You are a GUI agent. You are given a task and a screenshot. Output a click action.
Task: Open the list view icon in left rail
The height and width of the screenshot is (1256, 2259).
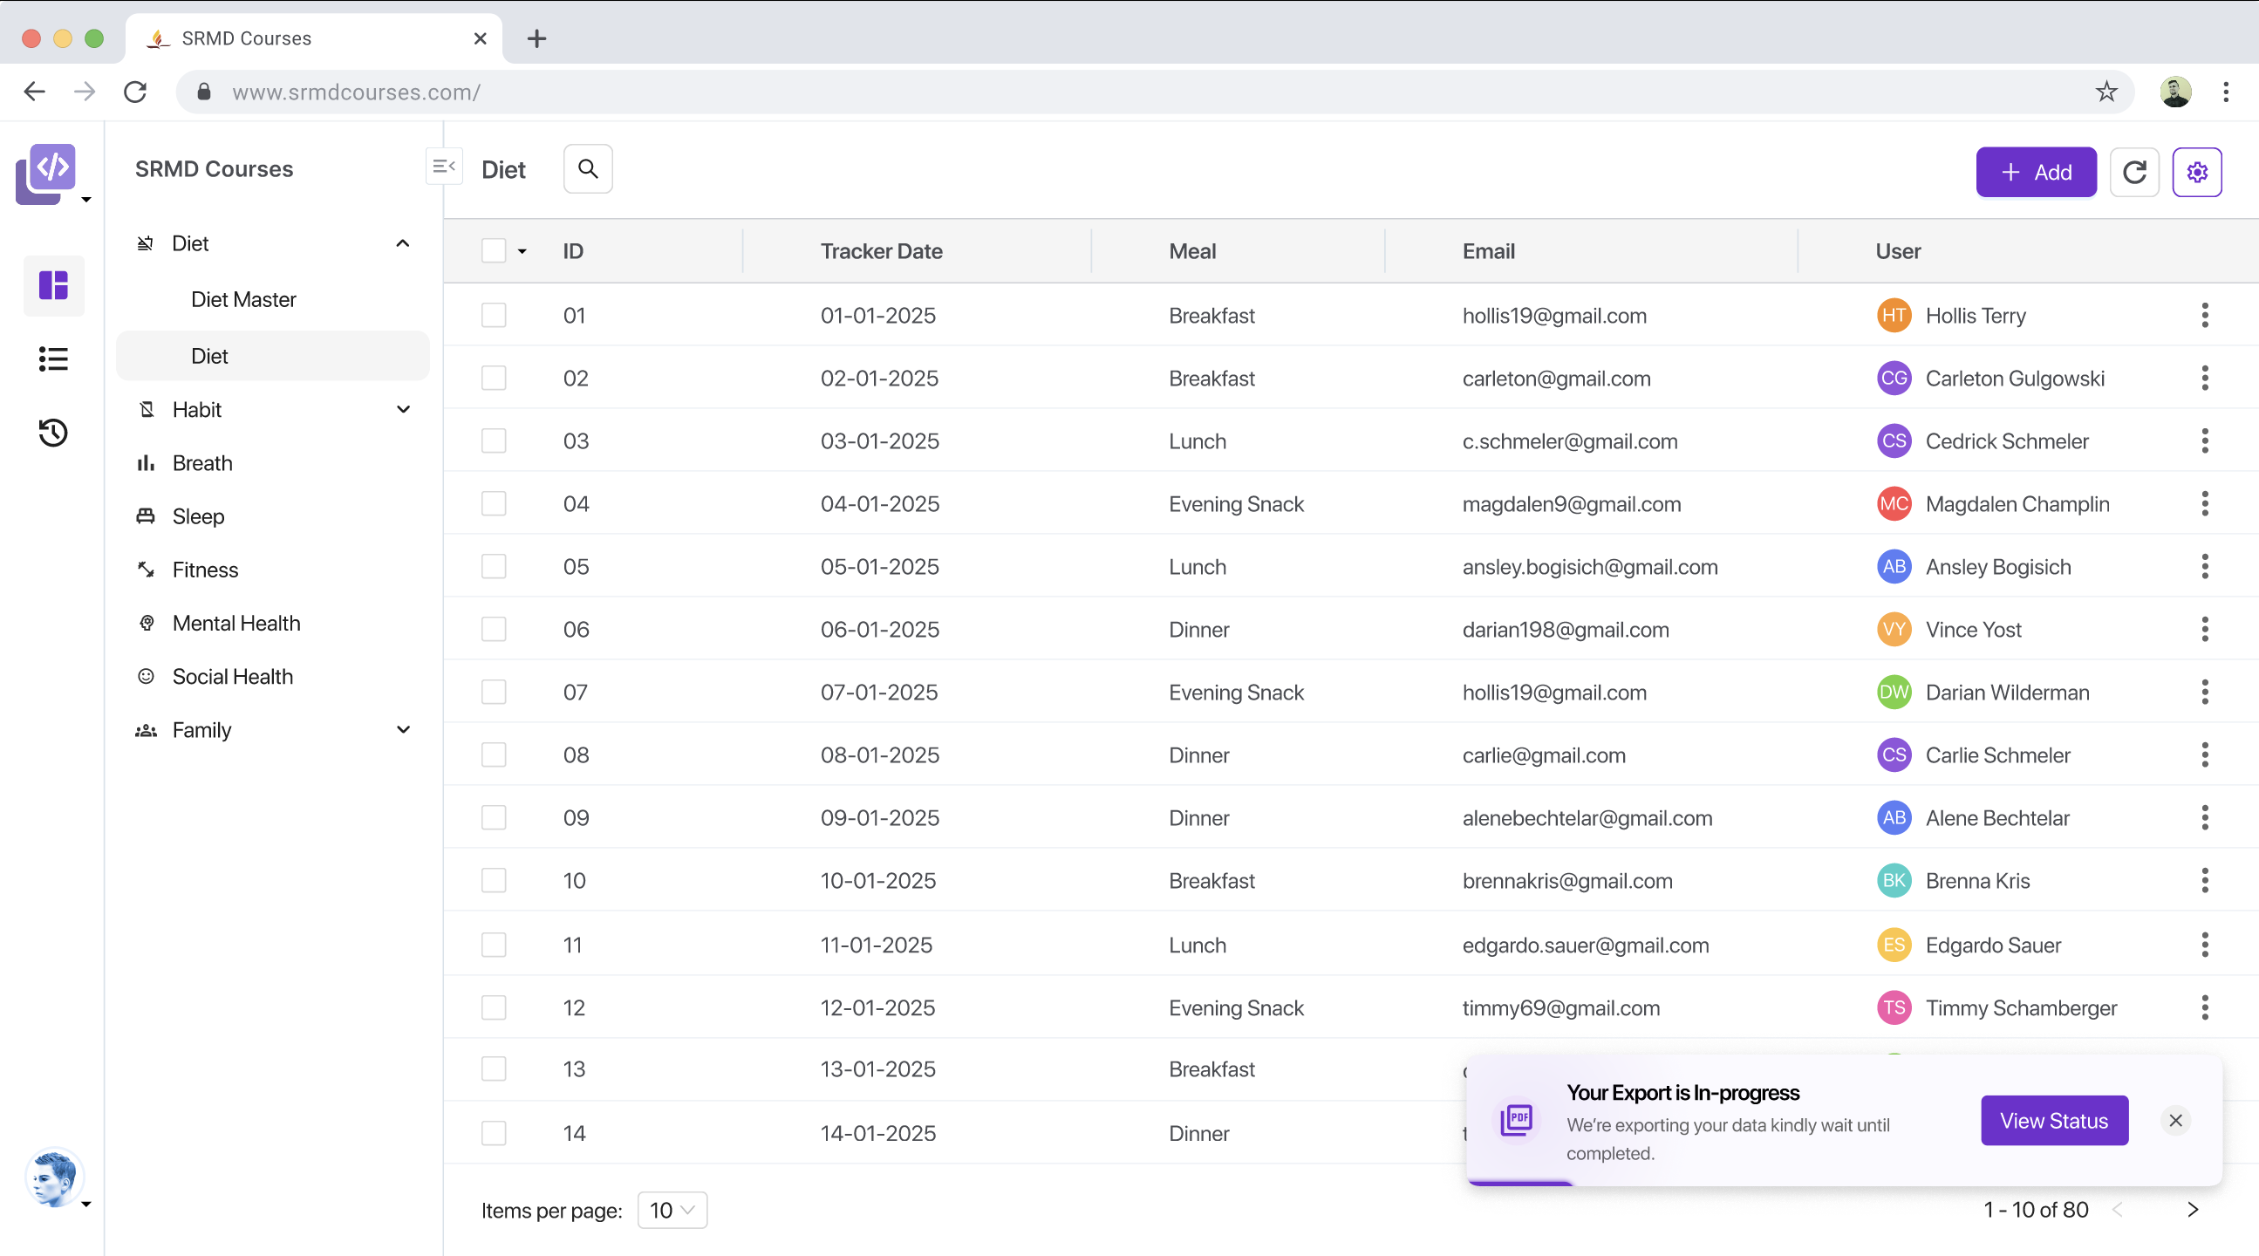(x=53, y=358)
